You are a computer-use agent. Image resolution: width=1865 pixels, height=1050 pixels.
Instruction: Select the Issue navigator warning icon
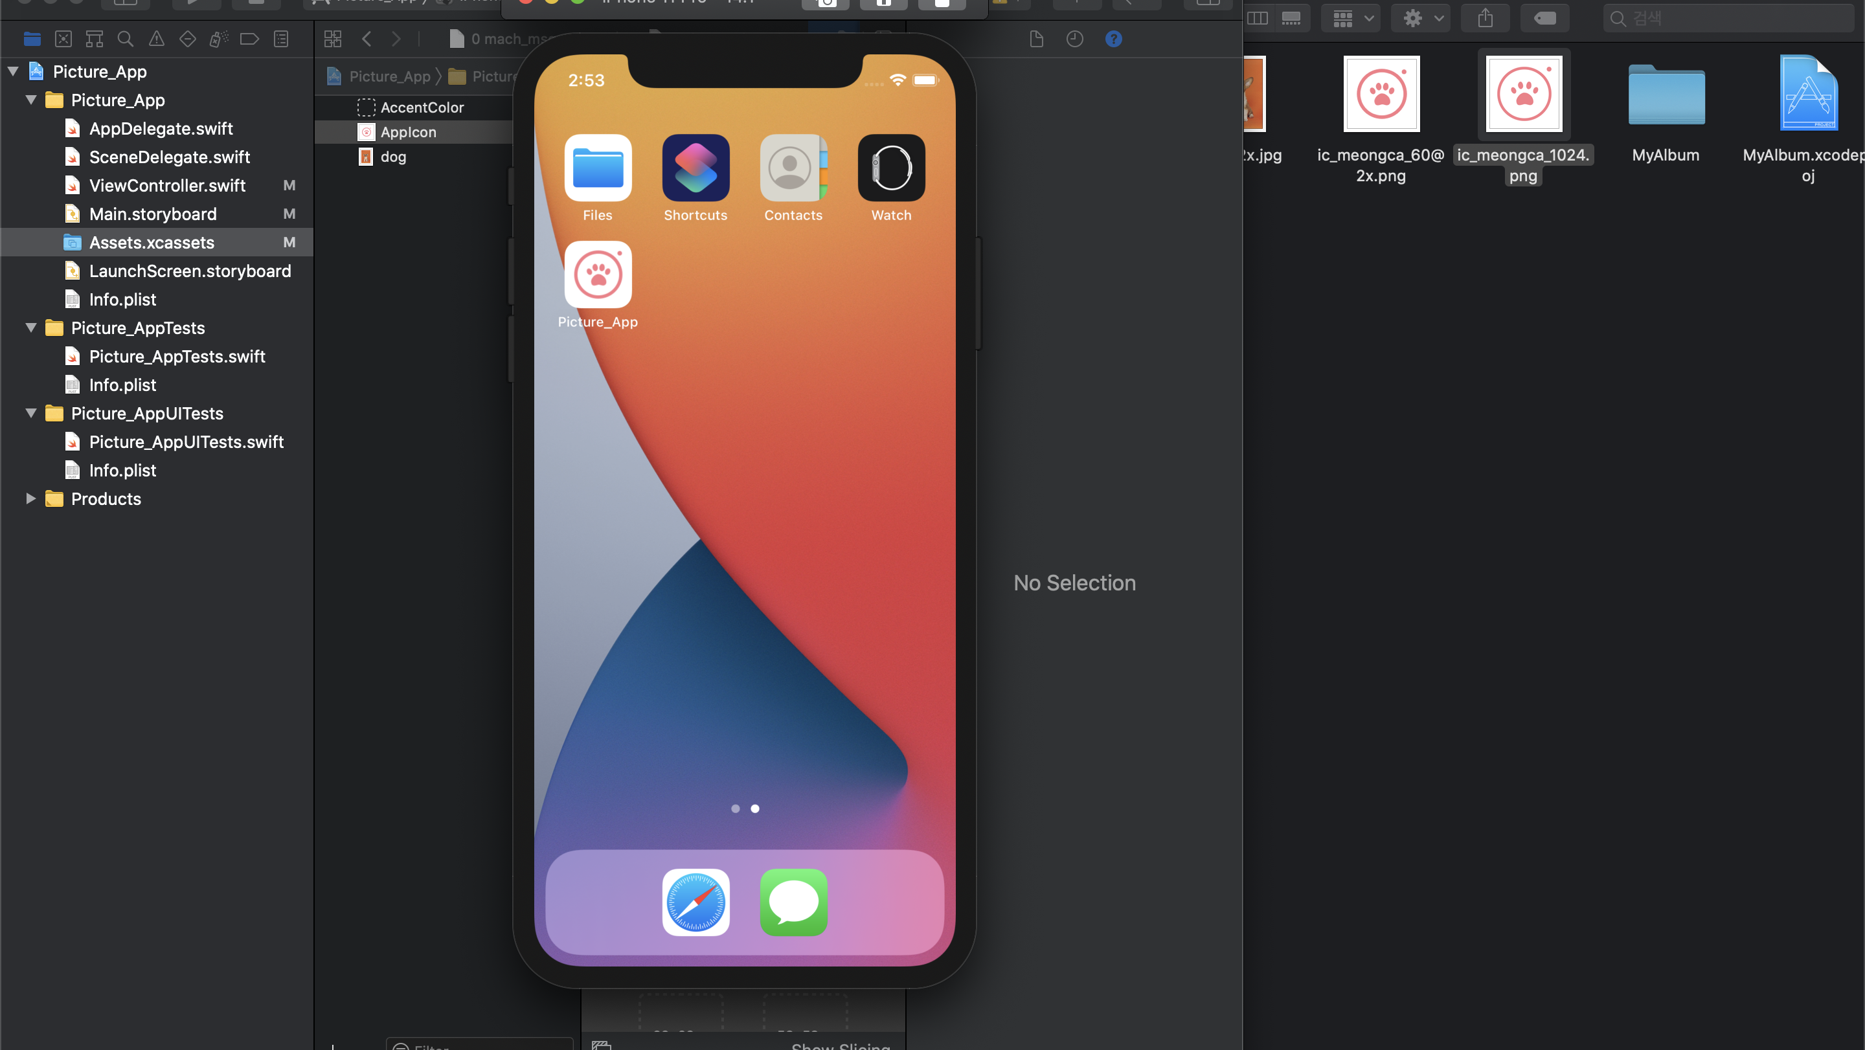click(156, 39)
